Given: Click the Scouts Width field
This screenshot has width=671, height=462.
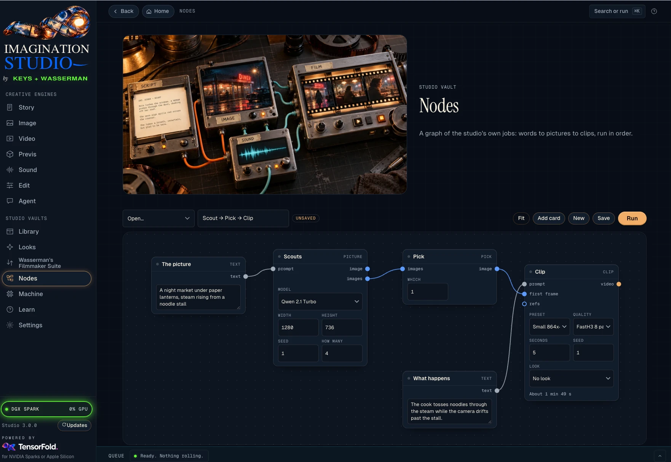Looking at the screenshot, I should [298, 328].
